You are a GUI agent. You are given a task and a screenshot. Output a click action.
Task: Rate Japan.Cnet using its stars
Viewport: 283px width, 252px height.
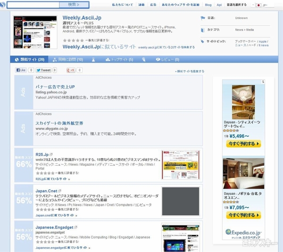[45, 210]
